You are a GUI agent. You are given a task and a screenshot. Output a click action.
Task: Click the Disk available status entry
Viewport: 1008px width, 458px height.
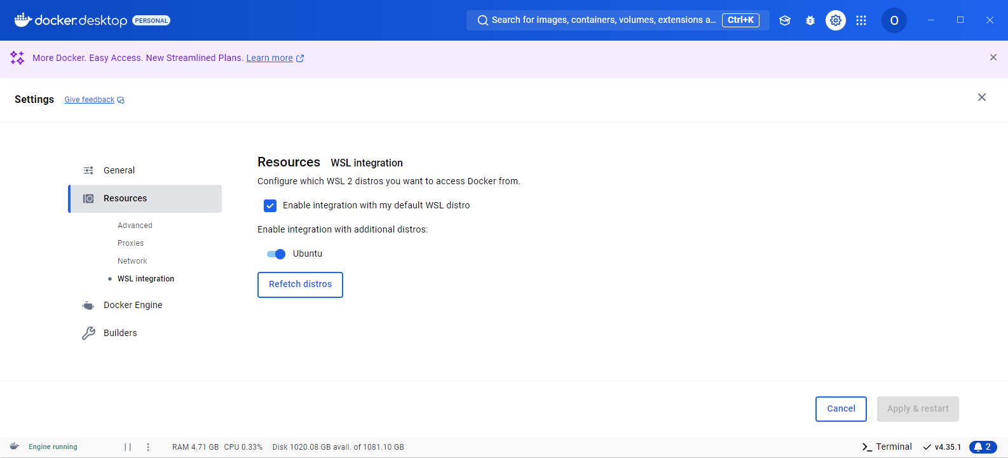point(338,447)
